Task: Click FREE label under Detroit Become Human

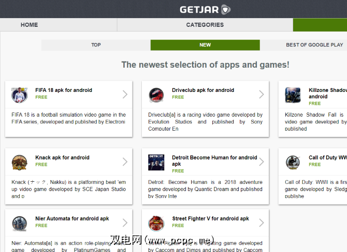Action: [x=178, y=171]
